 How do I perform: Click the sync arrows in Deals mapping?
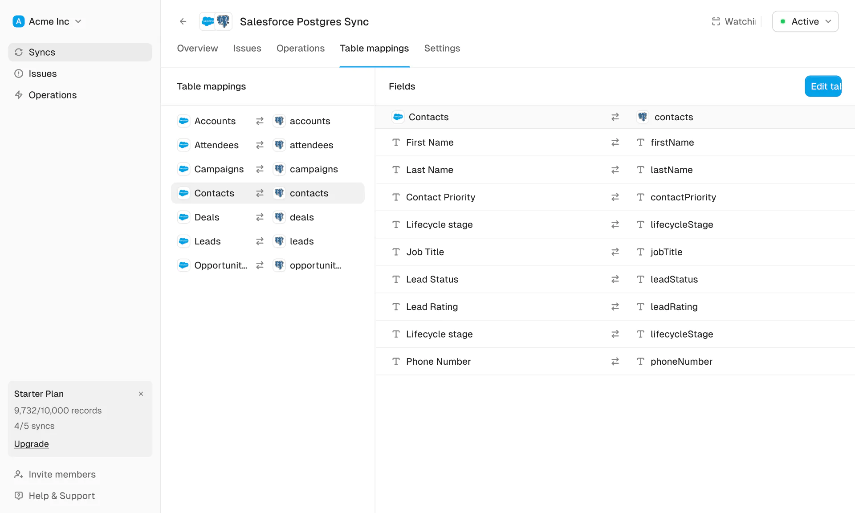pos(260,217)
